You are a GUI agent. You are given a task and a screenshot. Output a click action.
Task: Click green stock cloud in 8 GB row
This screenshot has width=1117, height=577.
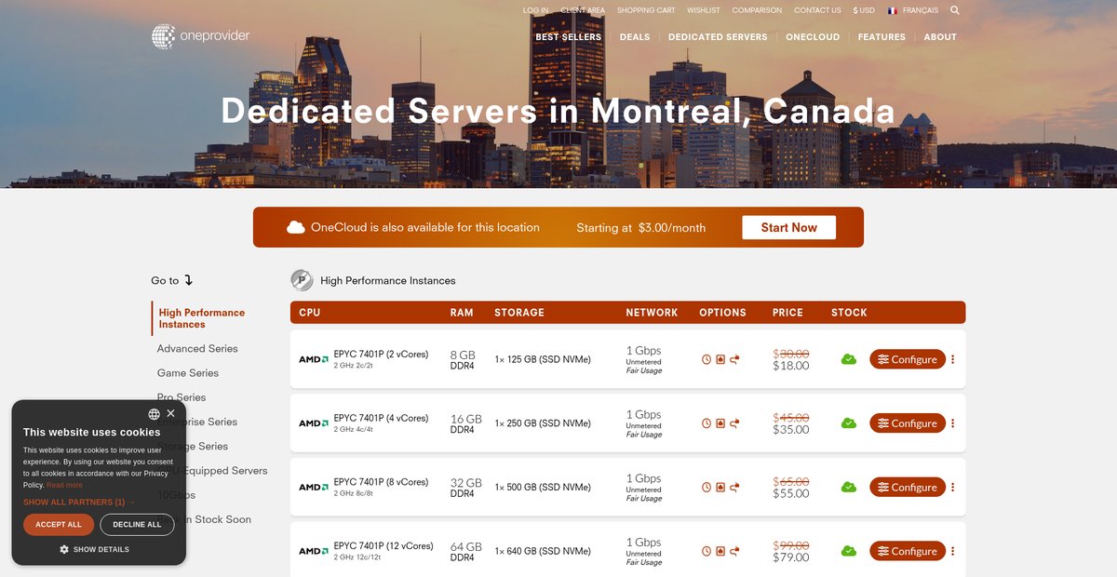coord(849,359)
